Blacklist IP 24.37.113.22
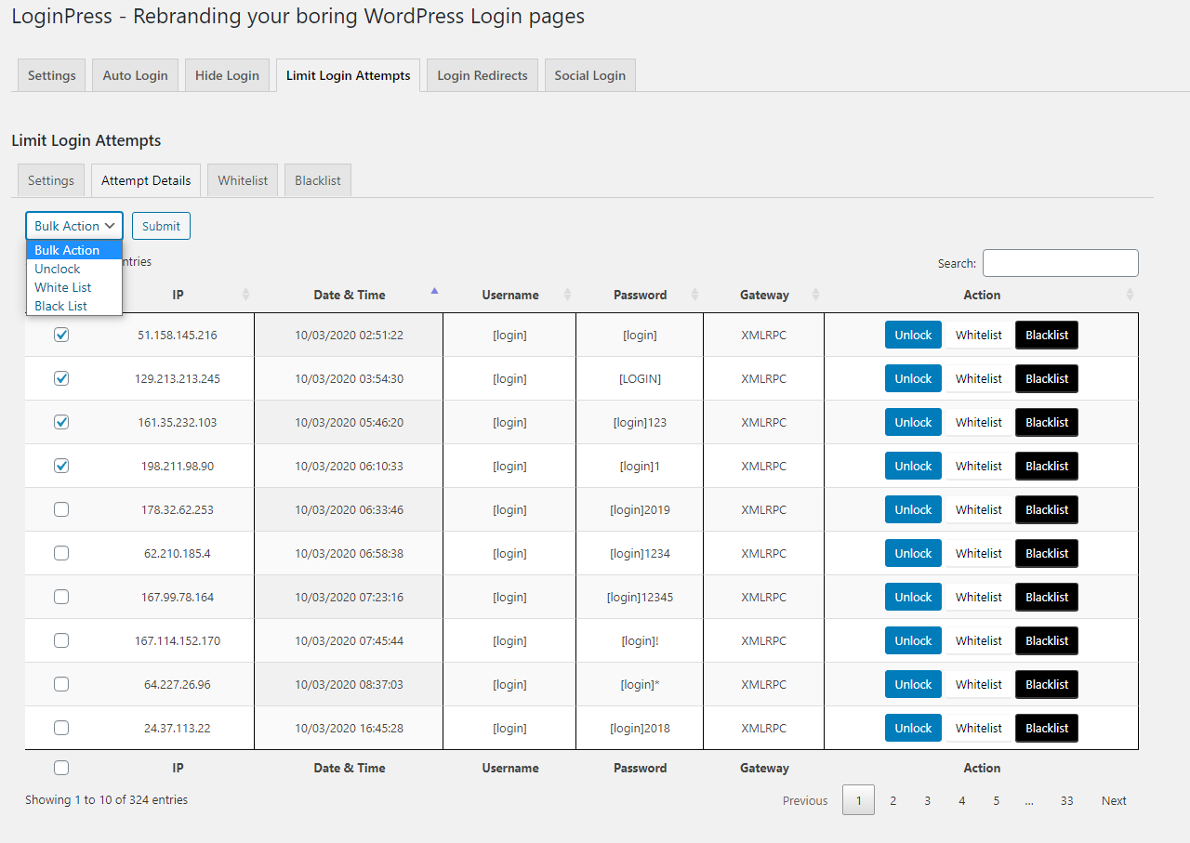Viewport: 1190px width, 843px height. click(1047, 728)
